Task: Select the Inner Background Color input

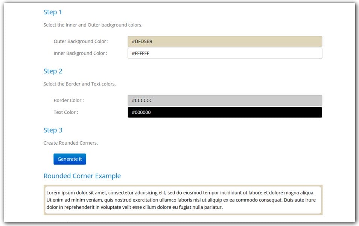Action: [224, 53]
